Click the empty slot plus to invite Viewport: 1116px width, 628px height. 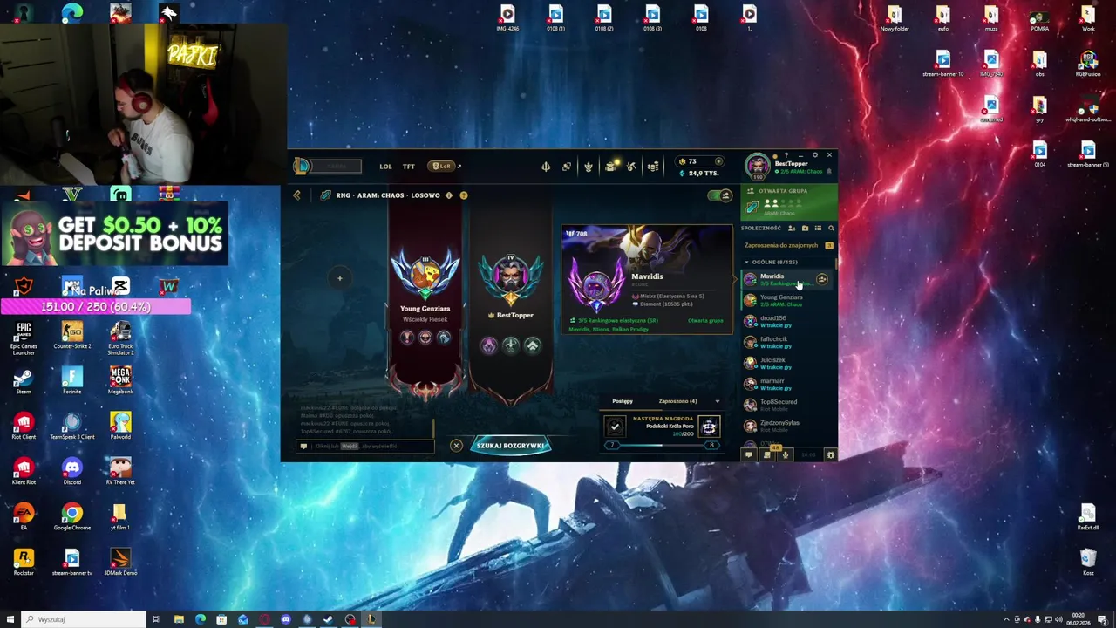click(340, 278)
